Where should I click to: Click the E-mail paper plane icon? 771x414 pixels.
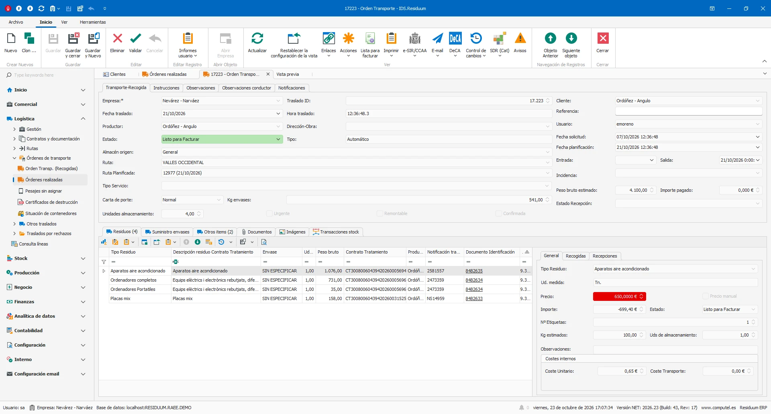pyautogui.click(x=437, y=39)
